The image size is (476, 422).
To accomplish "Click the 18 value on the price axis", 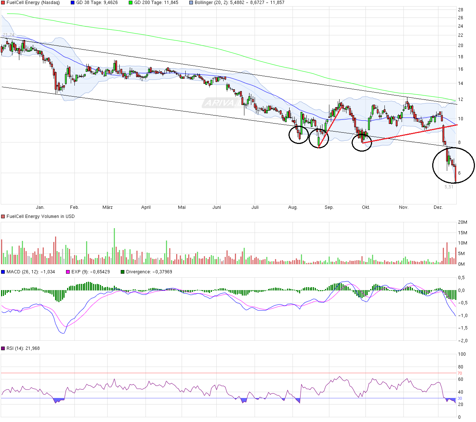I will point(461,57).
